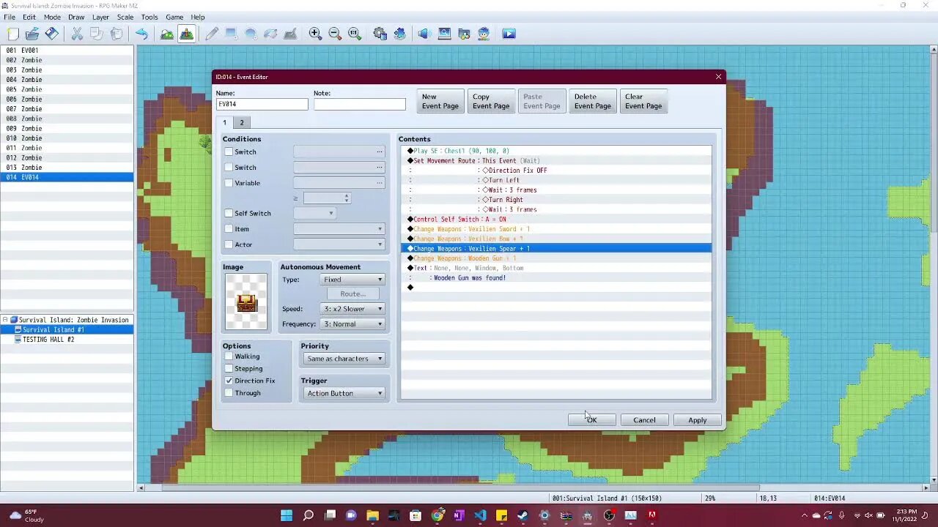Viewport: 938px width, 527px height.
Task: Collapse the Survival Island: Zombie Invasion tree node
Action: (6, 320)
